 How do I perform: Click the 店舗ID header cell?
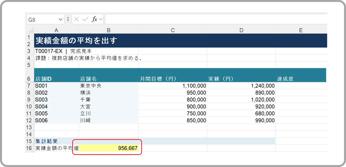[56, 75]
